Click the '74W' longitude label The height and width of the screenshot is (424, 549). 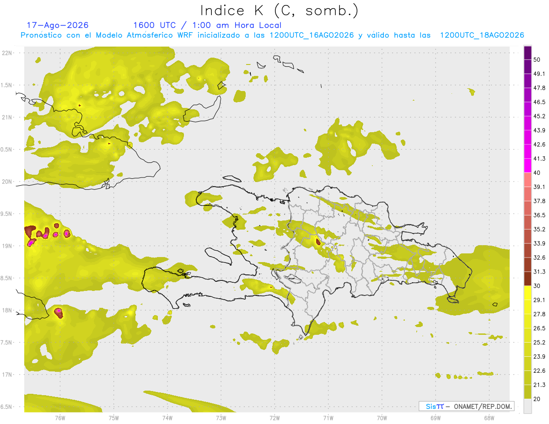pyautogui.click(x=167, y=418)
